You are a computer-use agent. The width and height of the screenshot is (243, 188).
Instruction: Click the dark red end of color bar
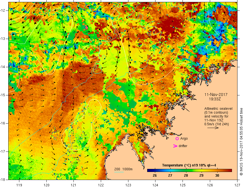pyautogui.click(x=231, y=171)
